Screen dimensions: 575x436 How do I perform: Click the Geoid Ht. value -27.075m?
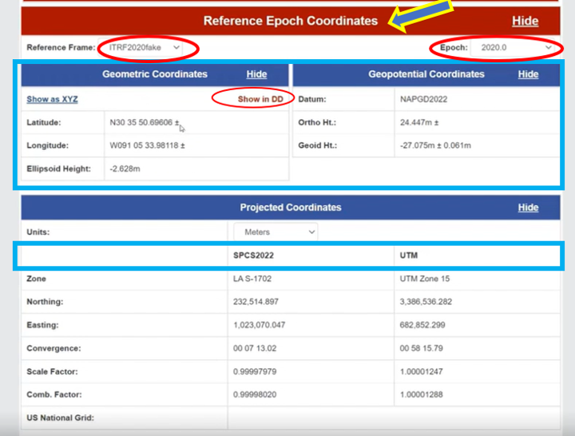[x=434, y=146]
